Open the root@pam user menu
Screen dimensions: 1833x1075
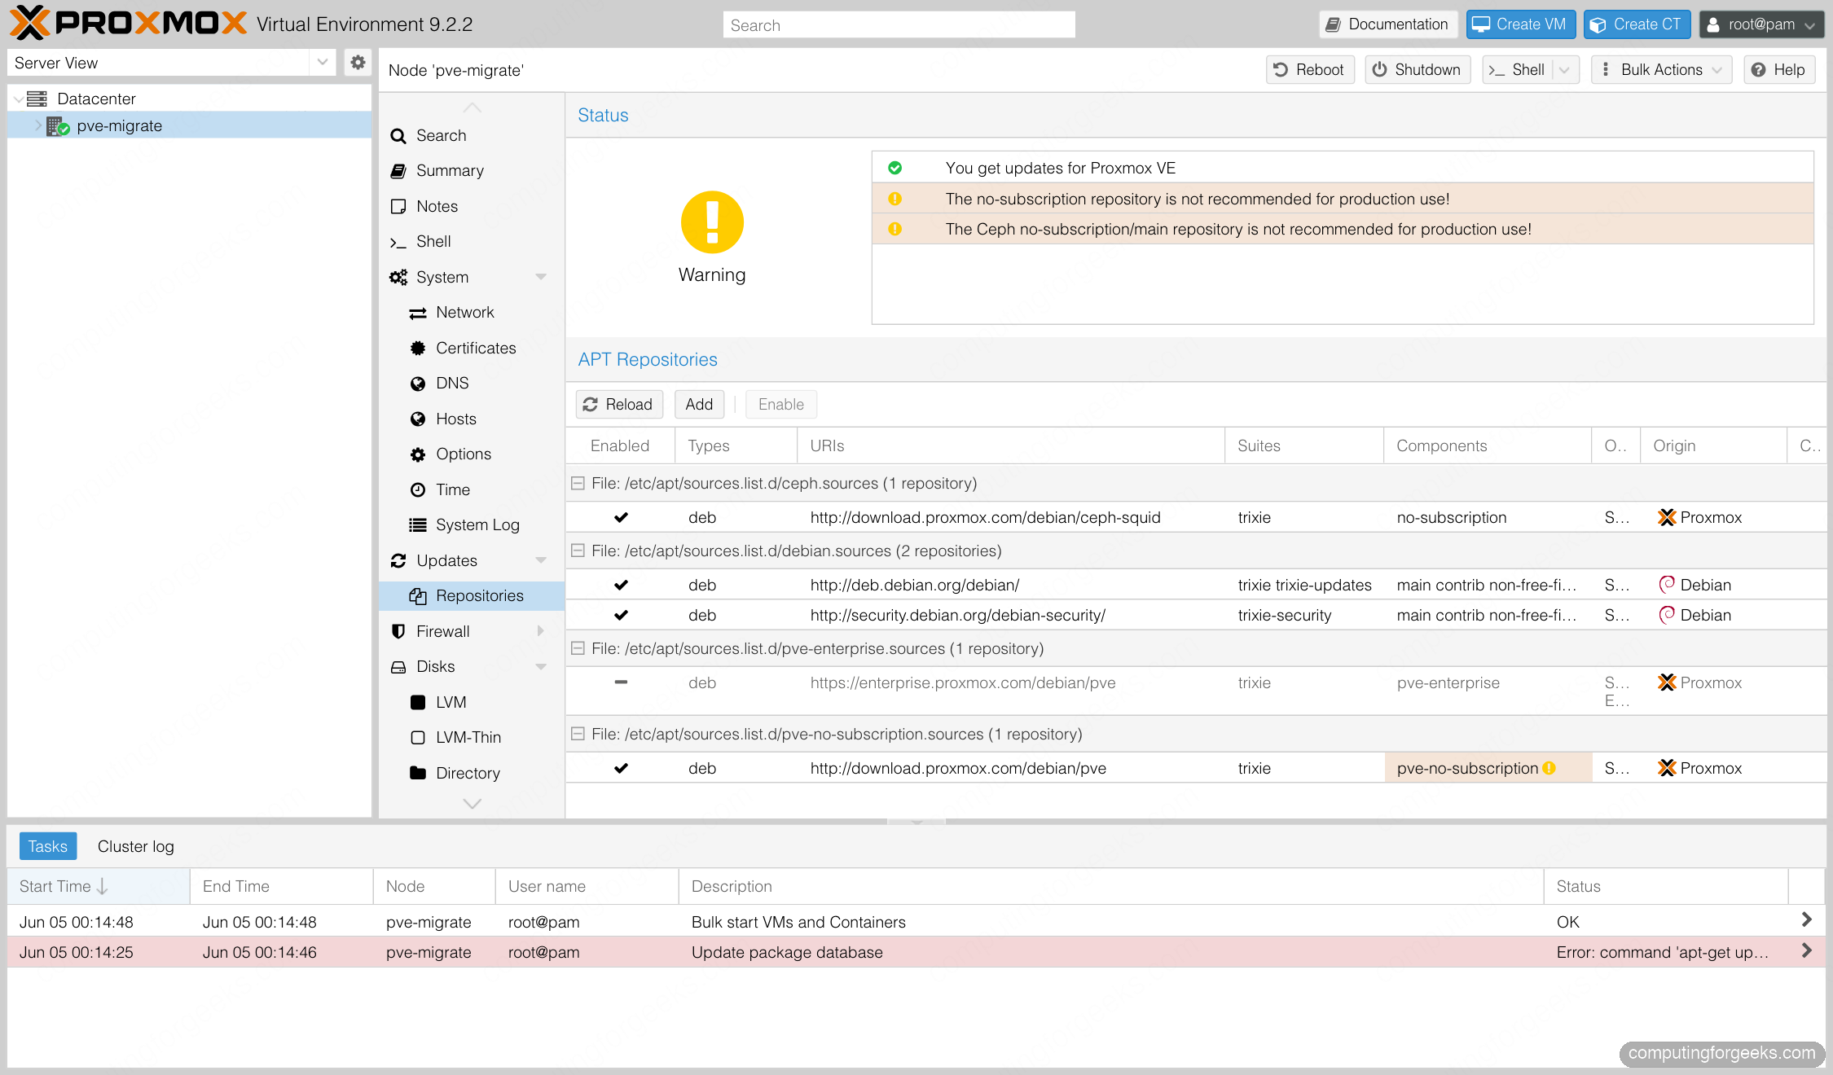(1760, 24)
